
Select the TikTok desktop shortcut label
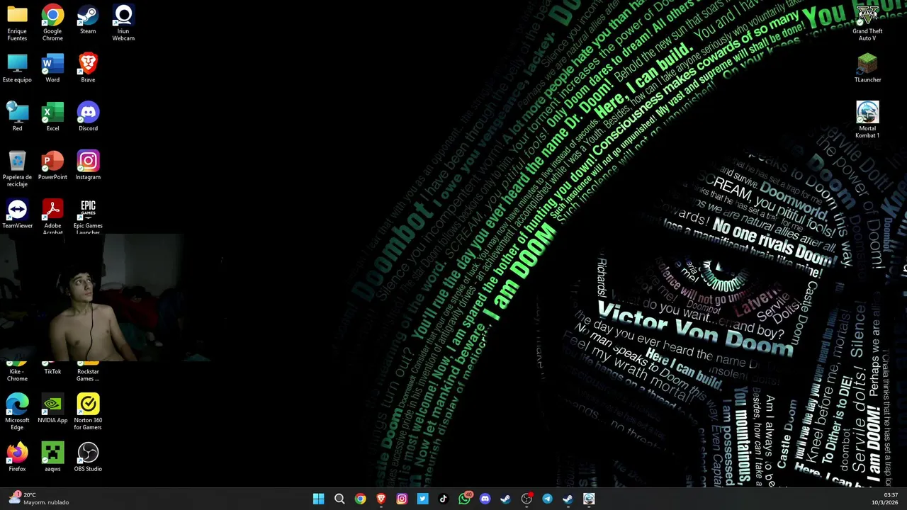click(x=52, y=371)
